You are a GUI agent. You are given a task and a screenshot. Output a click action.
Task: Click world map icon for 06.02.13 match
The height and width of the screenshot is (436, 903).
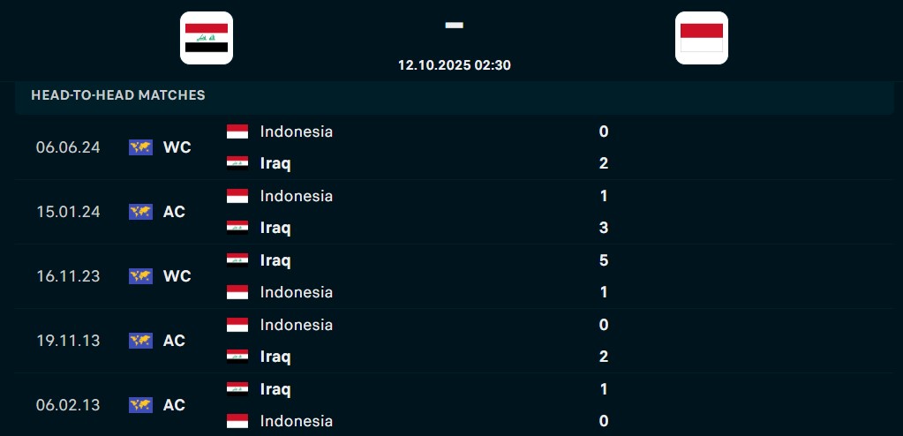click(x=140, y=405)
